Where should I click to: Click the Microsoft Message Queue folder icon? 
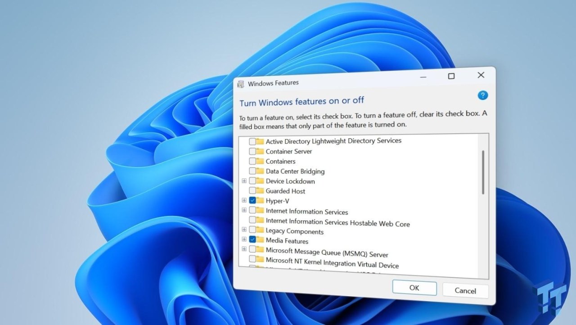pyautogui.click(x=260, y=249)
